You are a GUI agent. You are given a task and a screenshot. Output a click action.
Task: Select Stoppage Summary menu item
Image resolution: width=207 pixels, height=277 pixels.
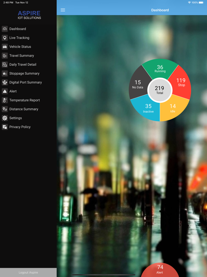coord(24,73)
